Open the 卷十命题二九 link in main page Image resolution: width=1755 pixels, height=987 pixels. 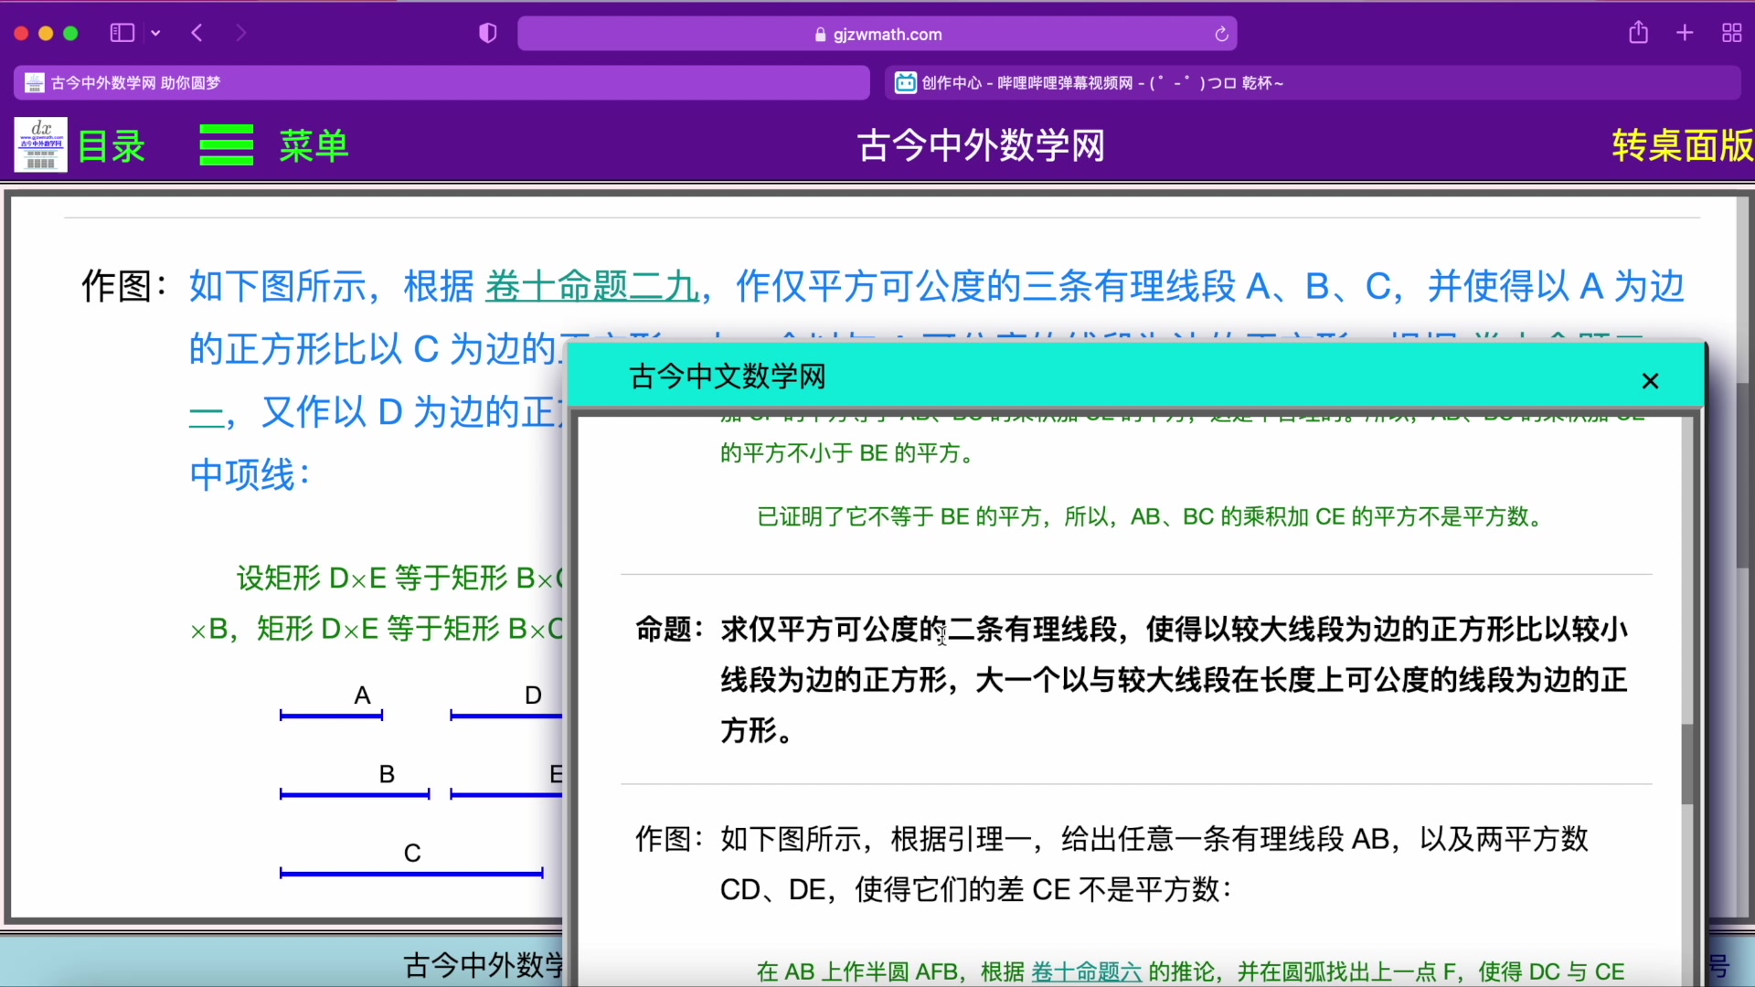pyautogui.click(x=591, y=287)
